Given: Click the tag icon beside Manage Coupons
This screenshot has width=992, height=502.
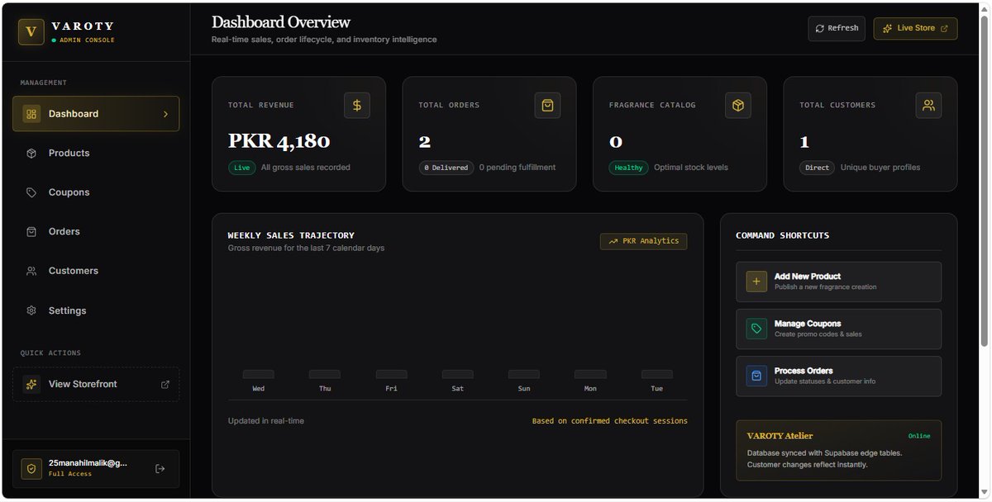Looking at the screenshot, I should (x=756, y=329).
